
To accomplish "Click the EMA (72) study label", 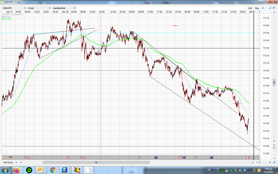I will [x=6, y=17].
